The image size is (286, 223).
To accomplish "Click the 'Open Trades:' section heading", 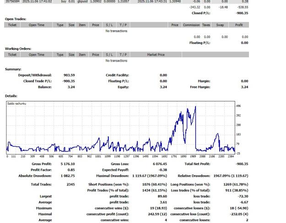I will 16,19.
